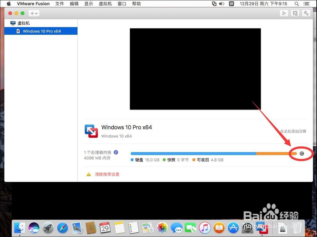Open the snapshots manager toolbar icon

[x=295, y=13]
